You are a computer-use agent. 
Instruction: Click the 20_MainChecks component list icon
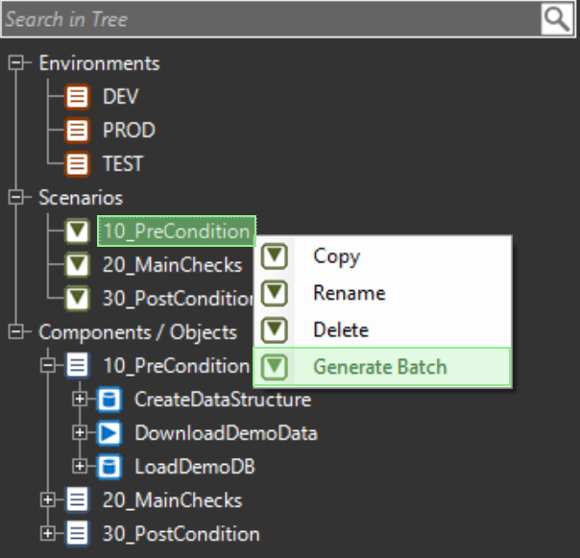78,500
